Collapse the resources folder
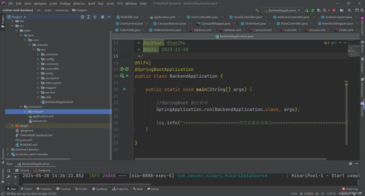 21,107
